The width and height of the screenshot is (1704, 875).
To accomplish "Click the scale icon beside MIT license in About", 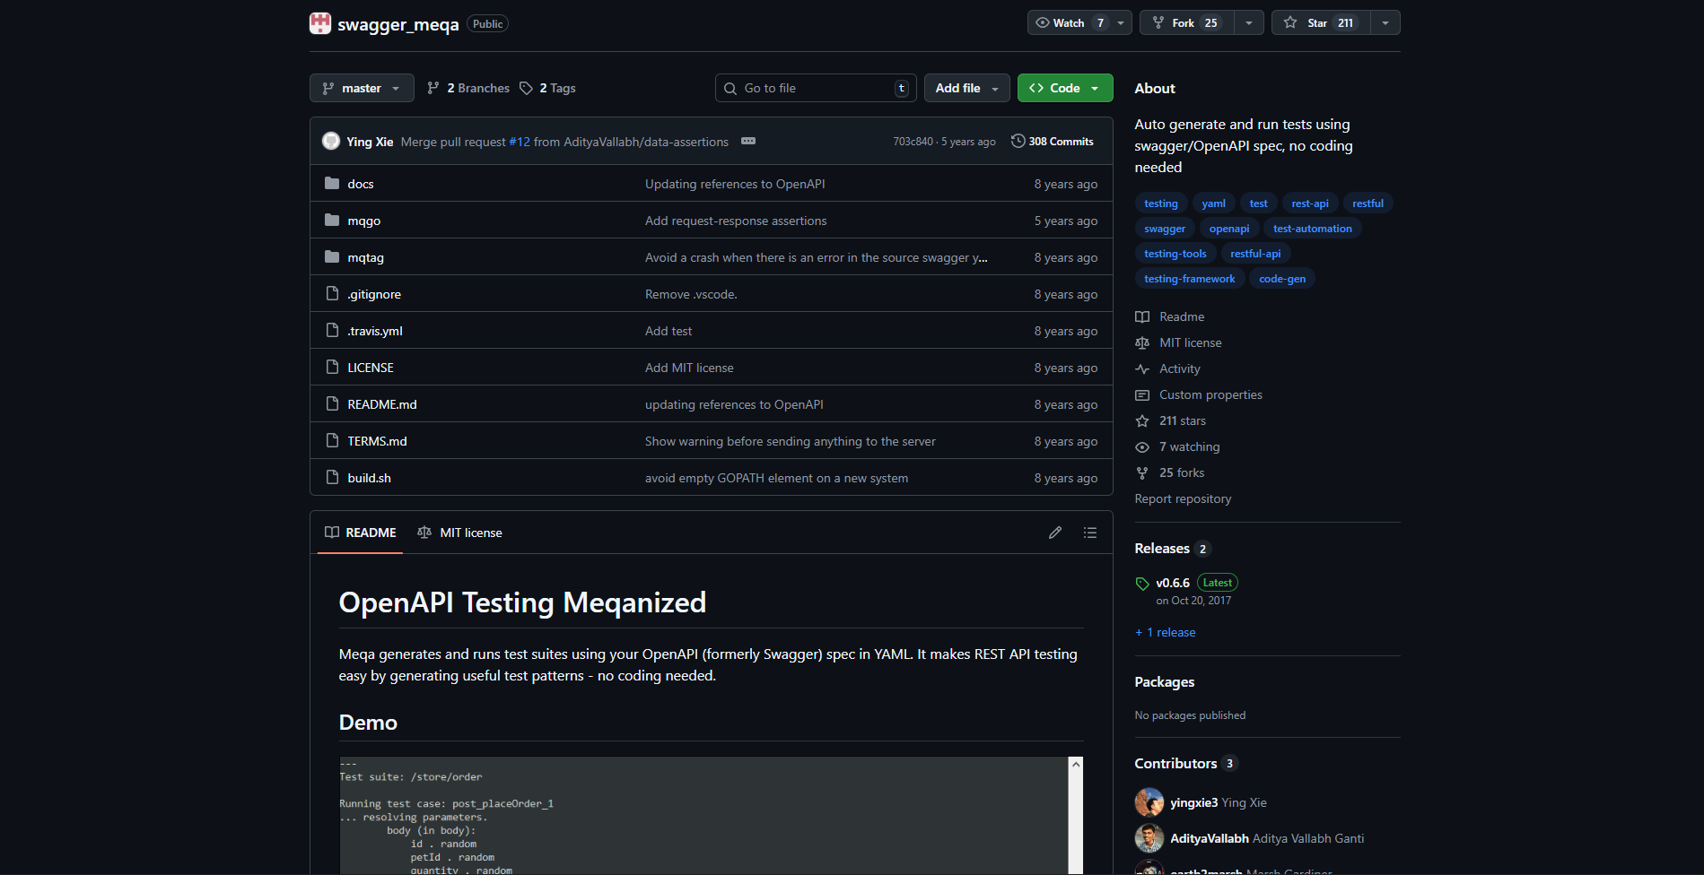I will pos(1142,342).
